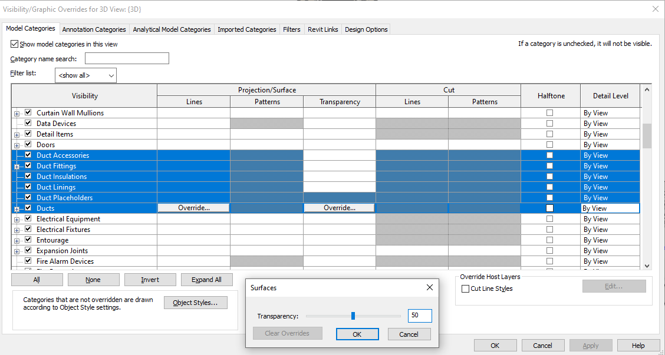
Task: Open the By View detail level dropdown for Ducts
Action: (x=610, y=208)
